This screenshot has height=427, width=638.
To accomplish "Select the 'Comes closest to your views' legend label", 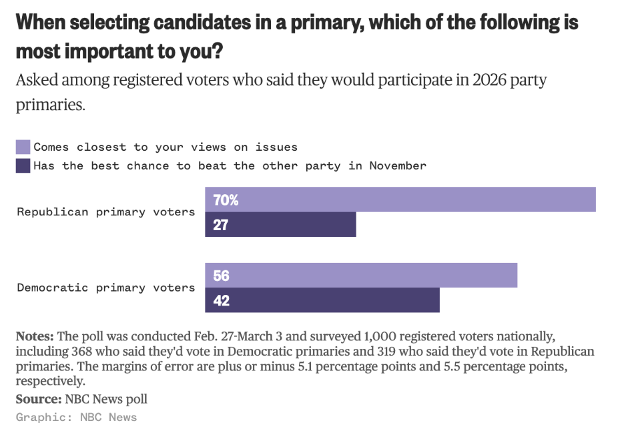I will coord(166,147).
